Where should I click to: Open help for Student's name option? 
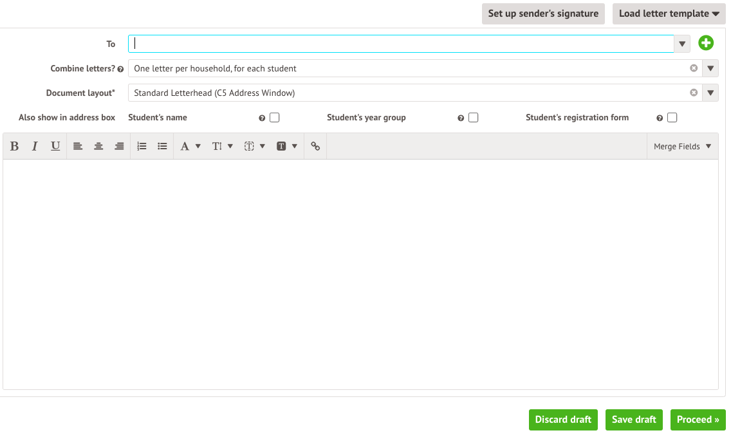click(262, 118)
